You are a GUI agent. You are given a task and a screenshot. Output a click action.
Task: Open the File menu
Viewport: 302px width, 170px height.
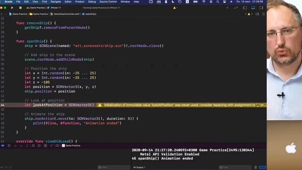coord(18,2)
